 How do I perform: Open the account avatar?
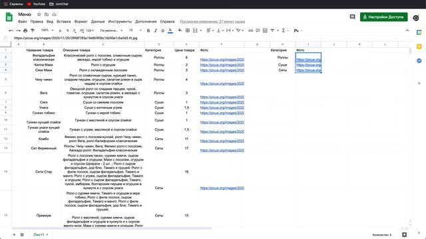pos(416,18)
